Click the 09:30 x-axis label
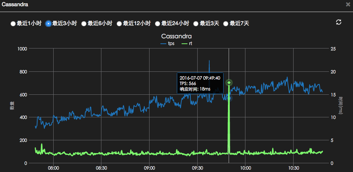353x172 pixels. (x=197, y=168)
